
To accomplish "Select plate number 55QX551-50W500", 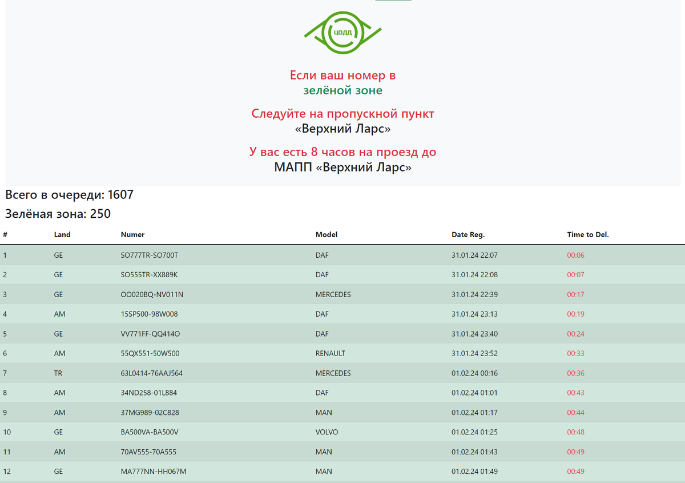I will [x=150, y=354].
